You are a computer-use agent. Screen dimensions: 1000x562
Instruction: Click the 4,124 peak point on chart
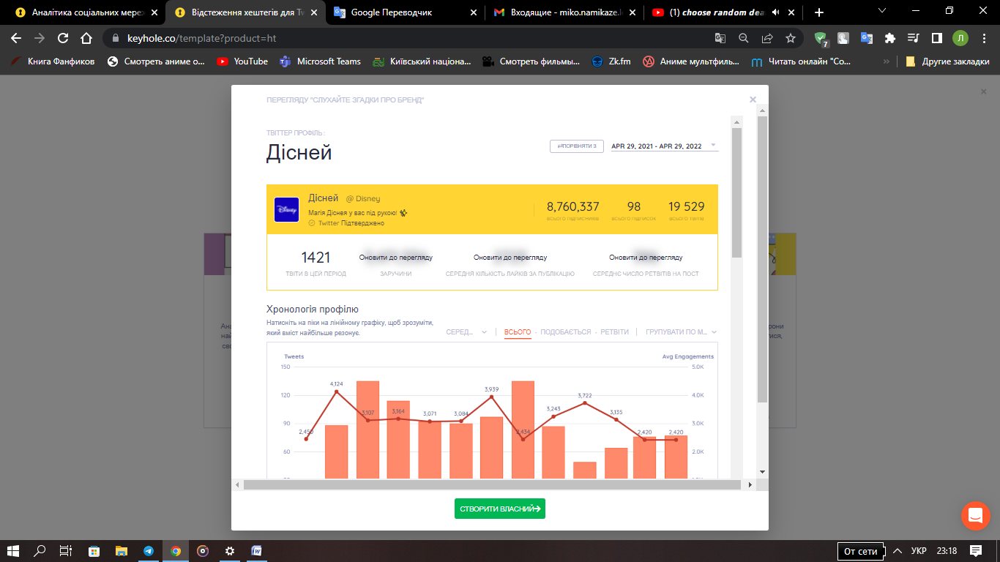coord(337,391)
